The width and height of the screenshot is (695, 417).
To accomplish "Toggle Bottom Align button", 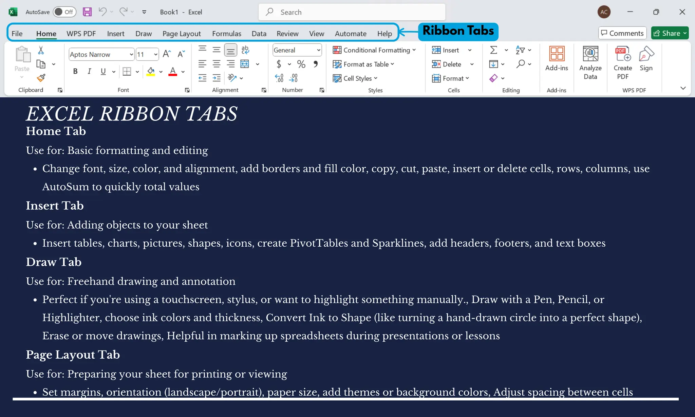I will [x=230, y=51].
